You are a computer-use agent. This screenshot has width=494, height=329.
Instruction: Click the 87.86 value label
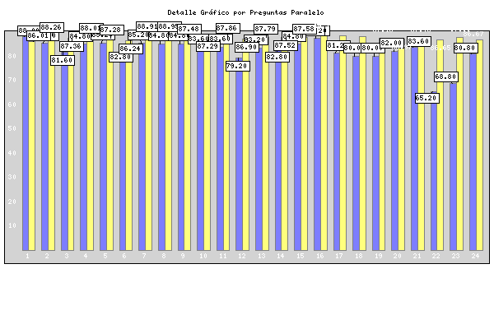(x=228, y=28)
